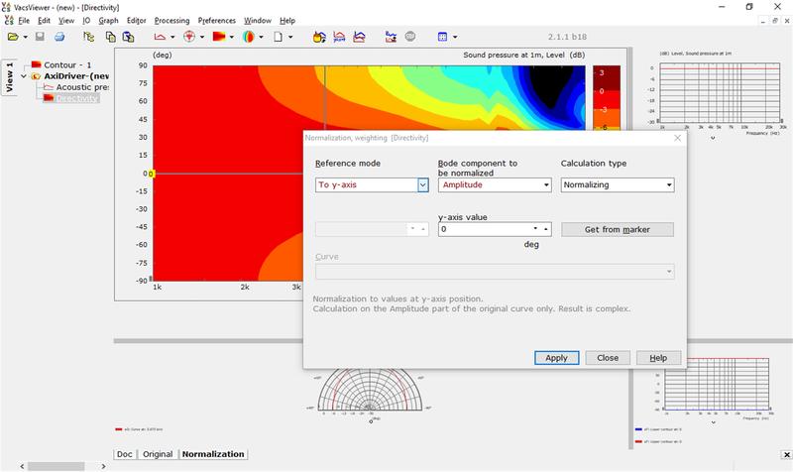Open the Calculation type dropdown
The height and width of the screenshot is (472, 793).
click(669, 184)
